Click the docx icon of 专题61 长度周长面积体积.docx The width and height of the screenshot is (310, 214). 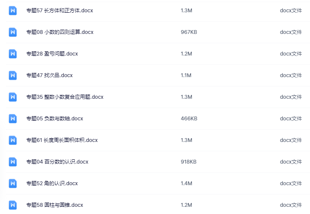tap(13, 140)
